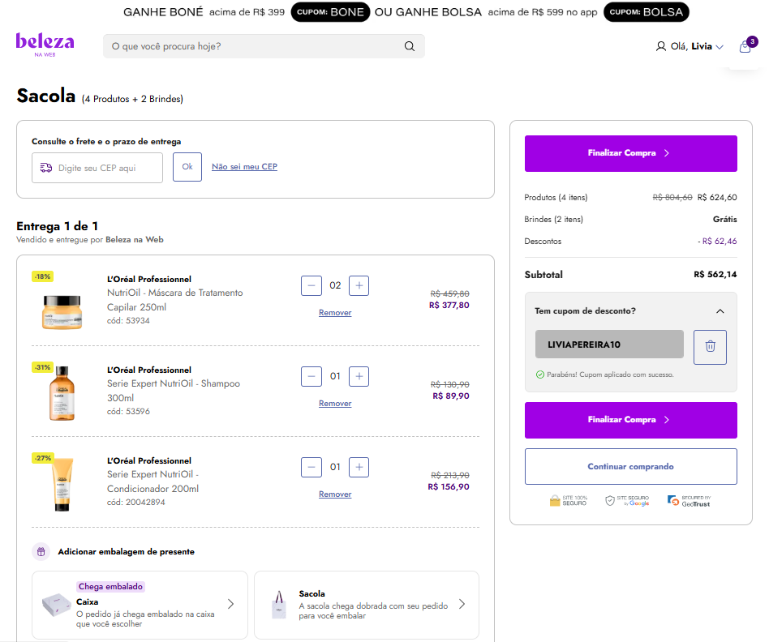Increase quantity of NutriOil Condicionador 200ml
This screenshot has width=769, height=642.
359,467
